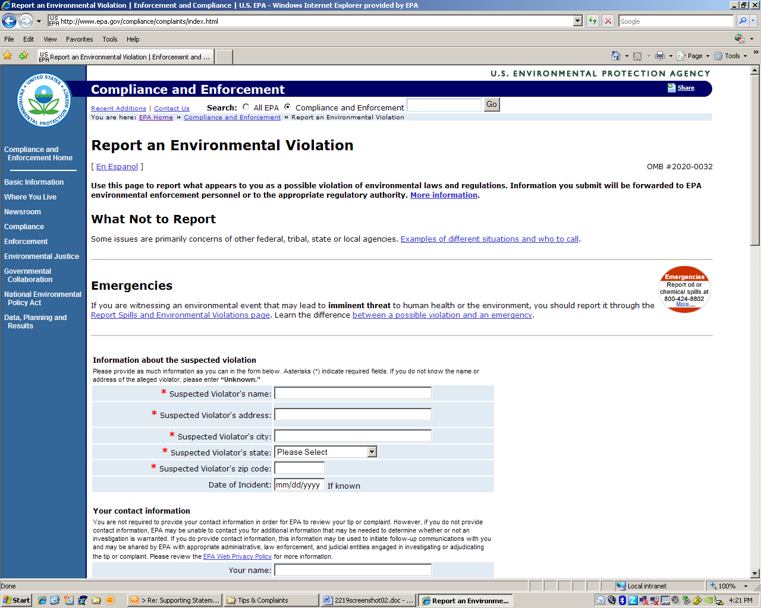Click the RSS feeds icon

coord(637,56)
